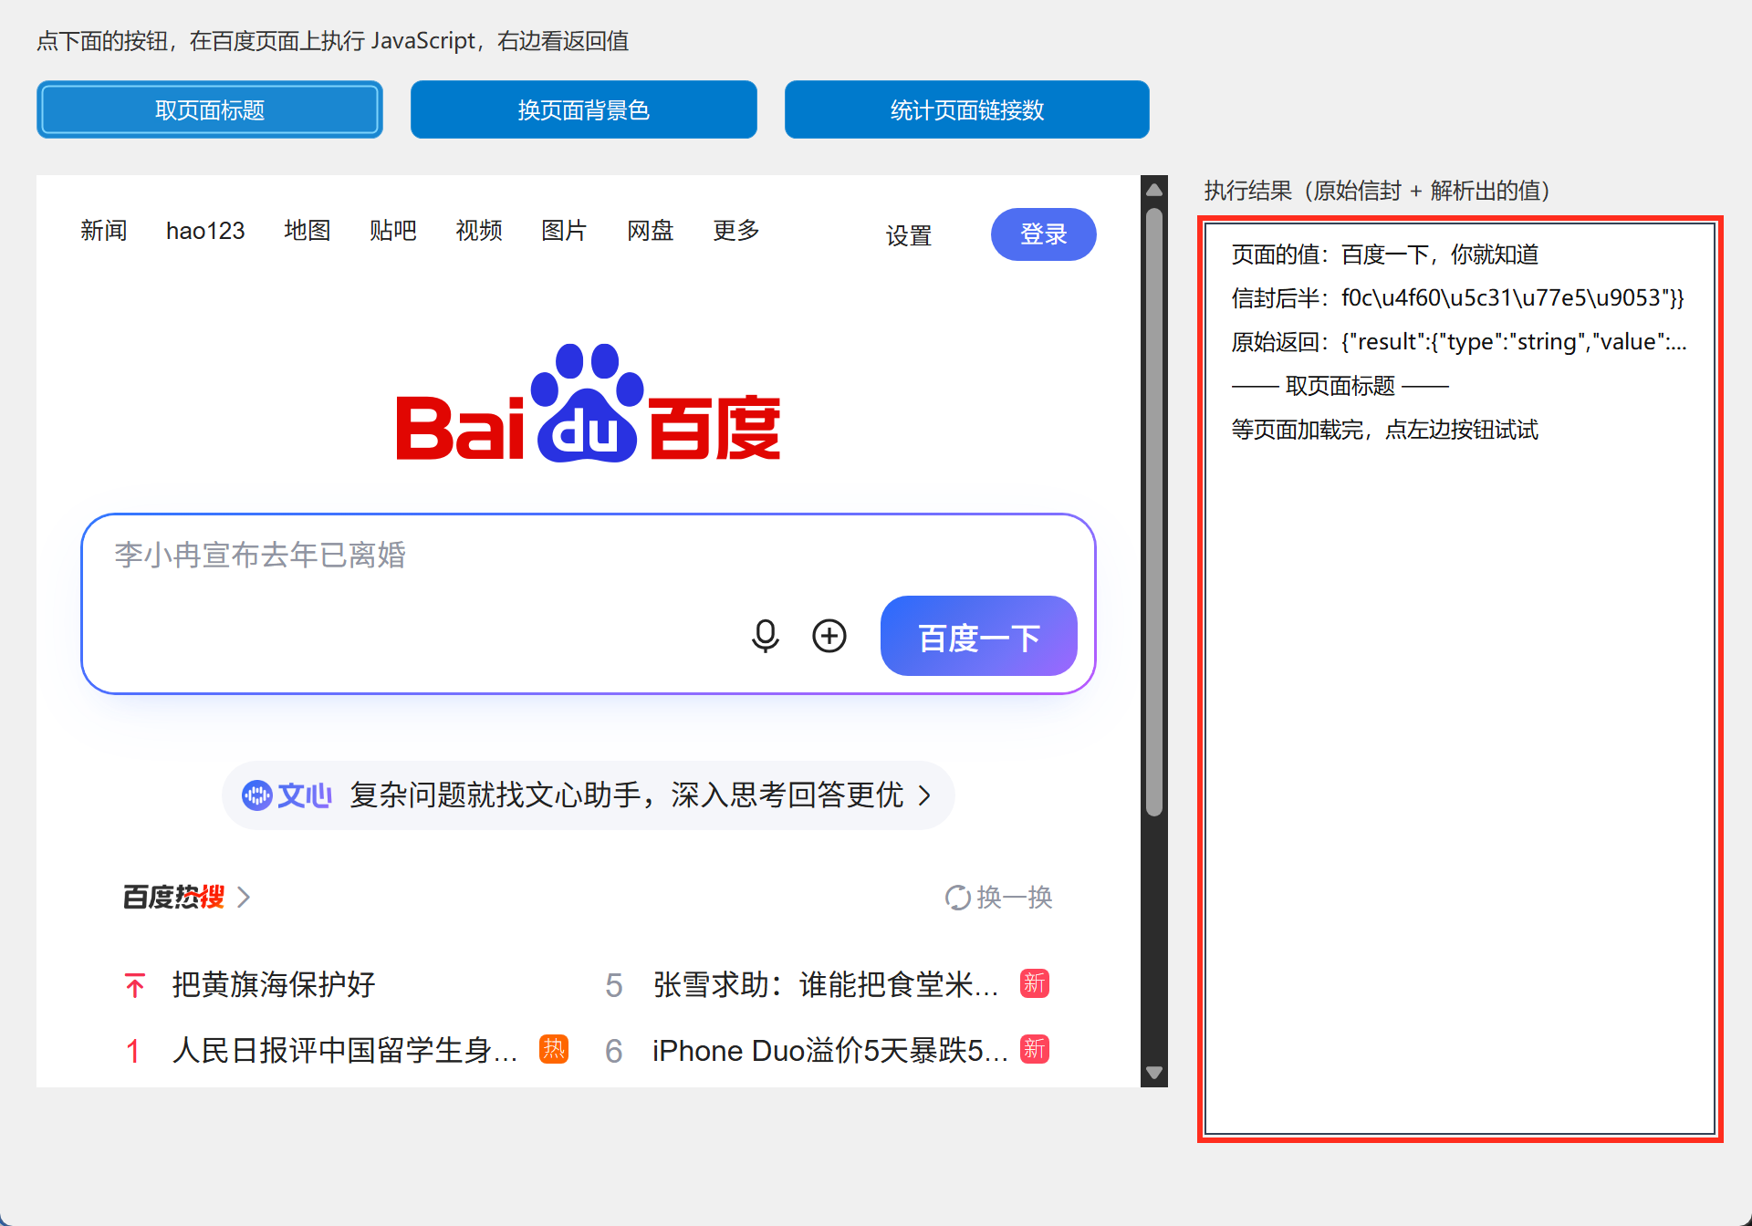This screenshot has height=1226, width=1752.
Task: Expand the 更多 nav menu
Action: [736, 231]
